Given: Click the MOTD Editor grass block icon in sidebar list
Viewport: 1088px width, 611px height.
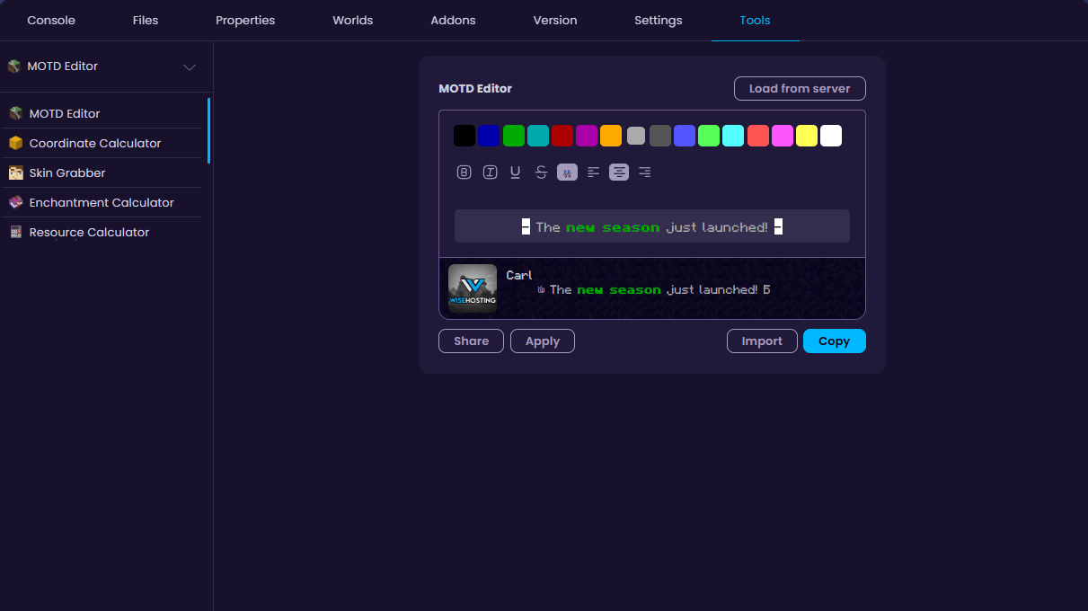Looking at the screenshot, I should click(15, 113).
